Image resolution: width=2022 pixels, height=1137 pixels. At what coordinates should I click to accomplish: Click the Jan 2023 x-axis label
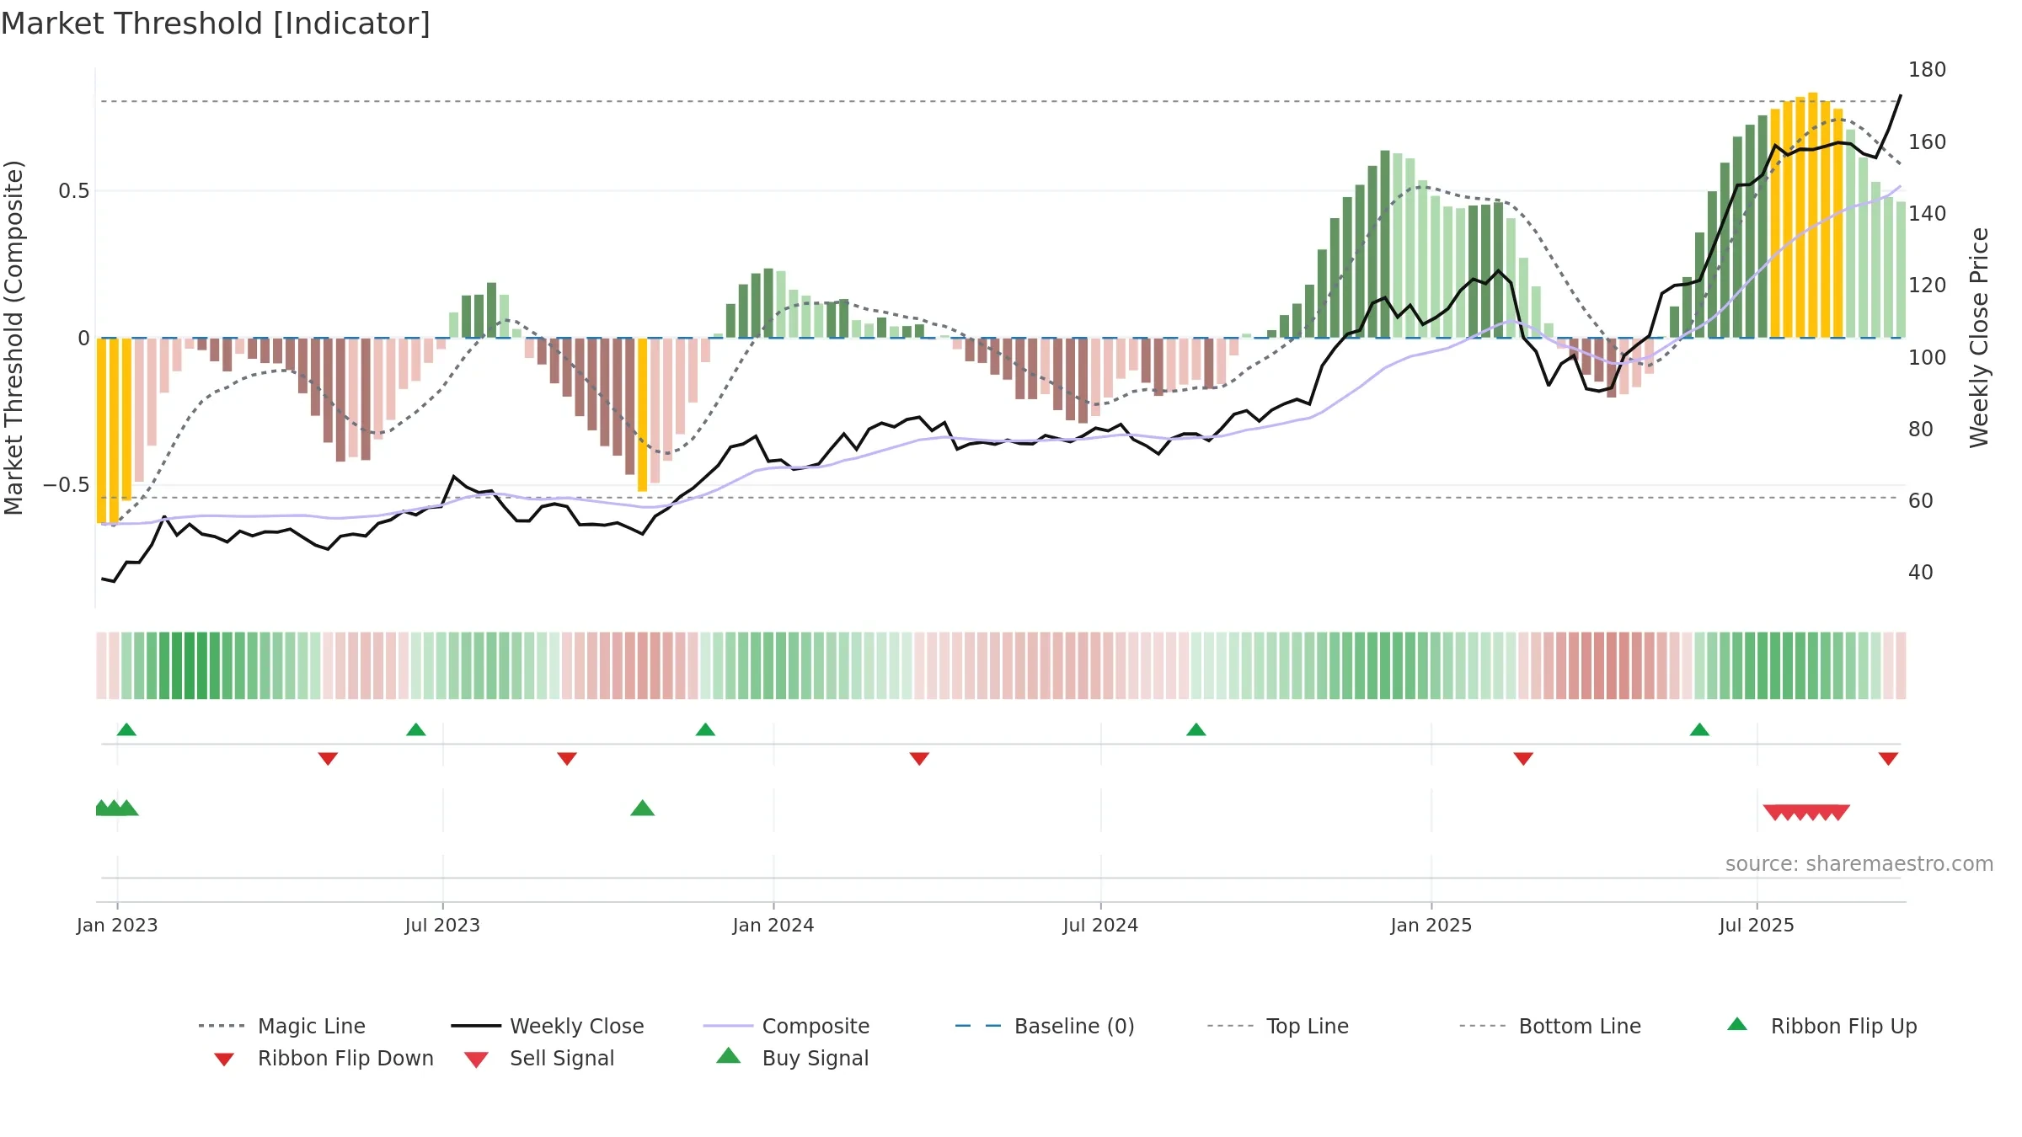click(117, 925)
